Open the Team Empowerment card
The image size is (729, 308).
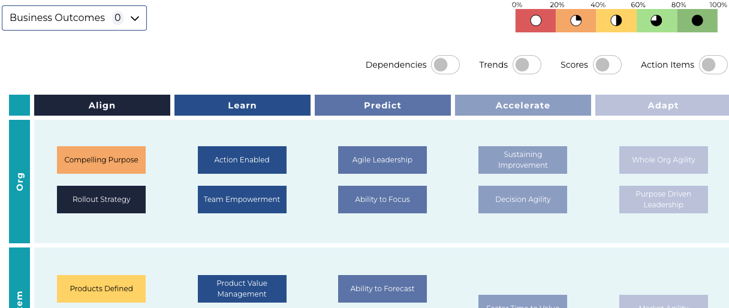(x=242, y=200)
